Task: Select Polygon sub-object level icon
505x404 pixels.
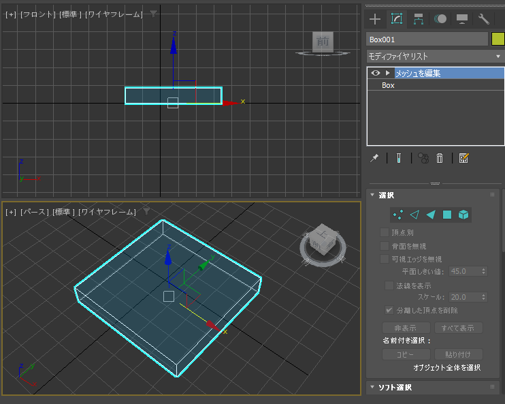Action: click(447, 215)
